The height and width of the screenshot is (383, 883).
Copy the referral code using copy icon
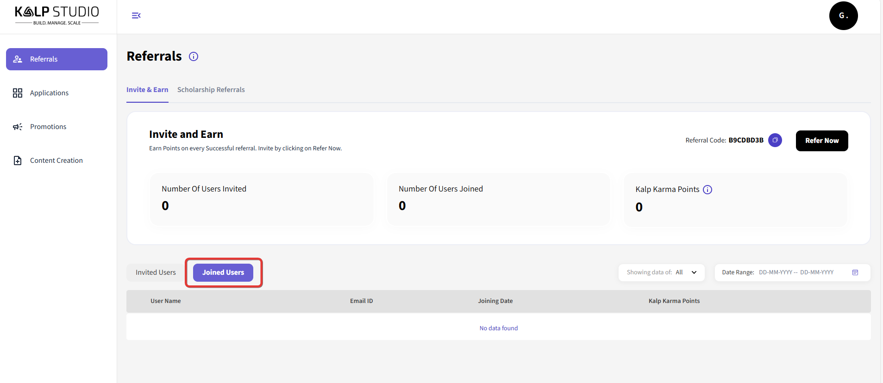tap(775, 140)
